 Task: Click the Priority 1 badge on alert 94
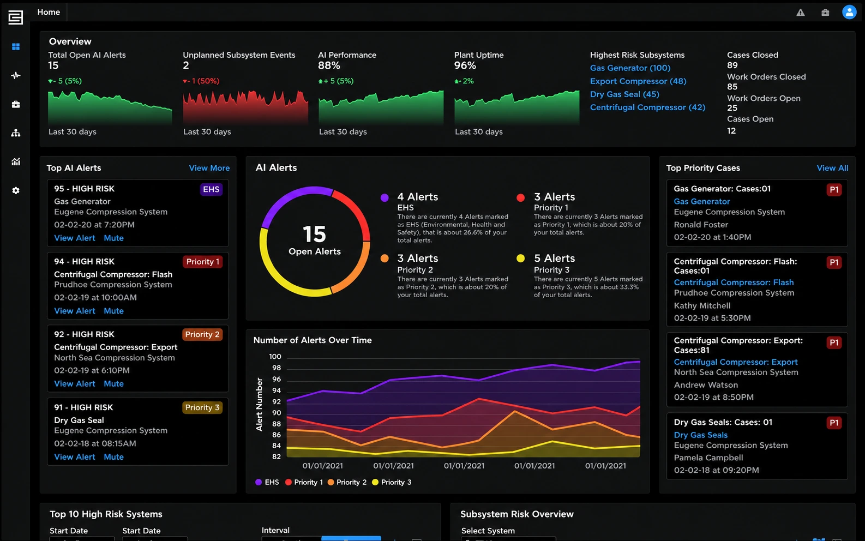click(203, 262)
